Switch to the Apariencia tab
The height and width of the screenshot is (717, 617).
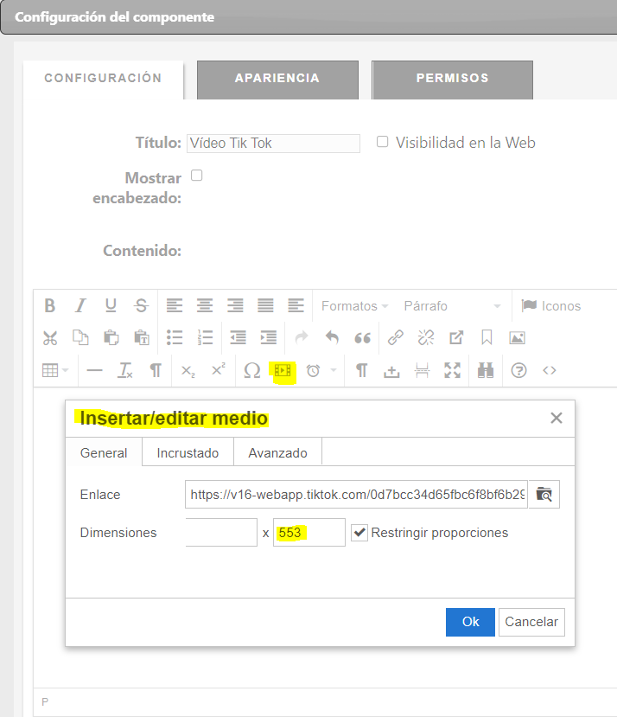pyautogui.click(x=277, y=79)
